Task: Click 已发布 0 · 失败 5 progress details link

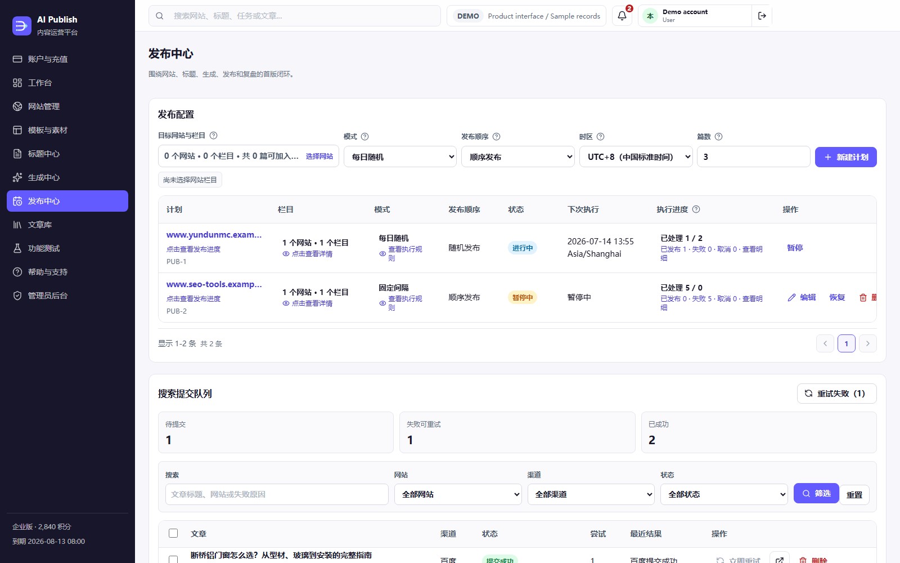Action: pyautogui.click(x=712, y=303)
